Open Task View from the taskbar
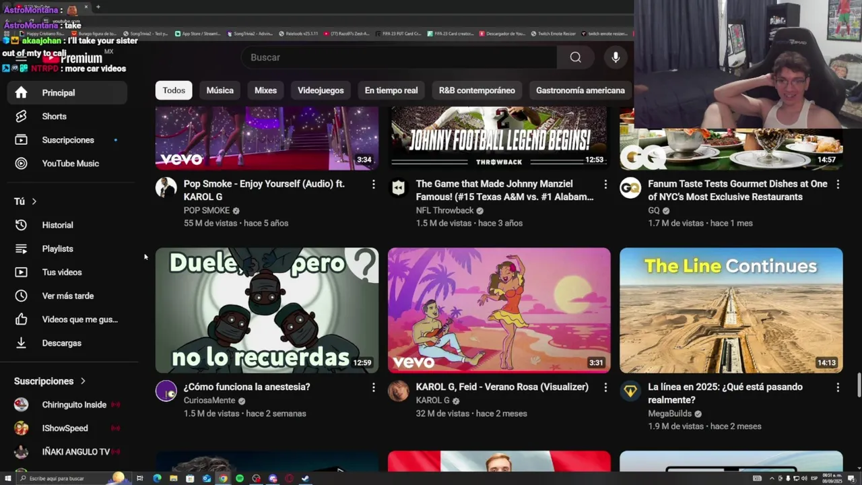This screenshot has height=485, width=862. (140, 478)
